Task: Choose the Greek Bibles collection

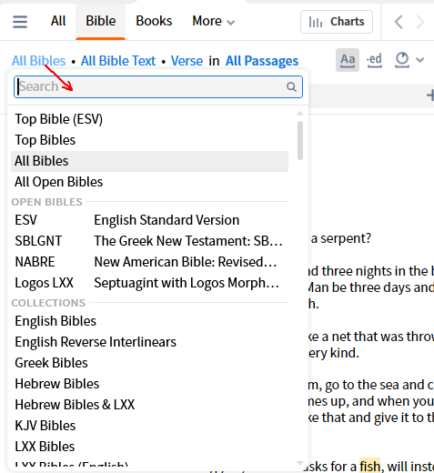Action: click(x=149, y=363)
